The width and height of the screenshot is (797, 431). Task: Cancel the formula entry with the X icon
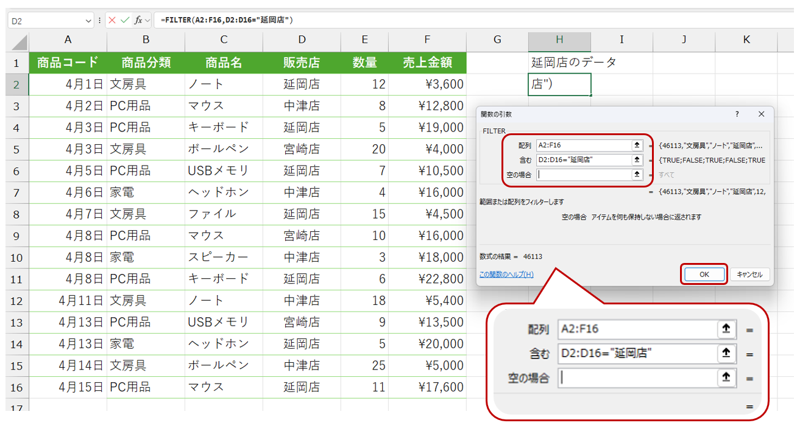pyautogui.click(x=112, y=20)
